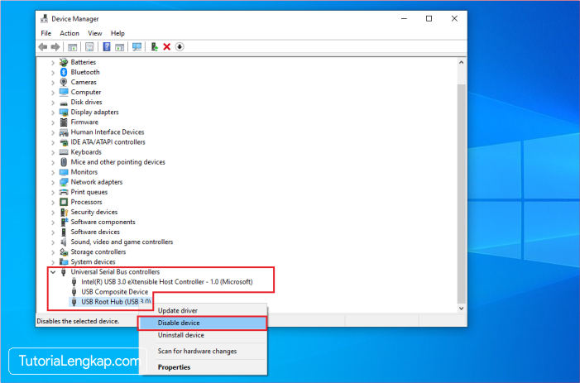
Task: Select the Keyboards category icon
Action: [x=64, y=152]
